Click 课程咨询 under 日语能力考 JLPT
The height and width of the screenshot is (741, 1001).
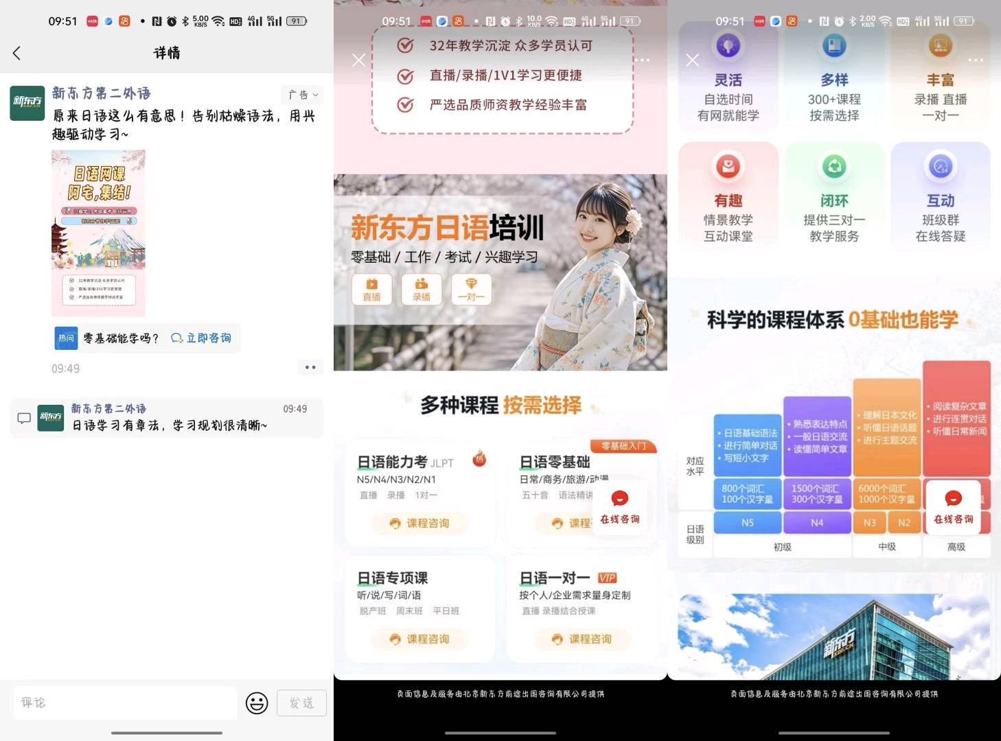[419, 524]
